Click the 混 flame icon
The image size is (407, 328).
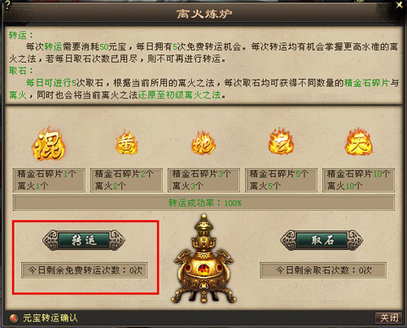click(x=49, y=143)
